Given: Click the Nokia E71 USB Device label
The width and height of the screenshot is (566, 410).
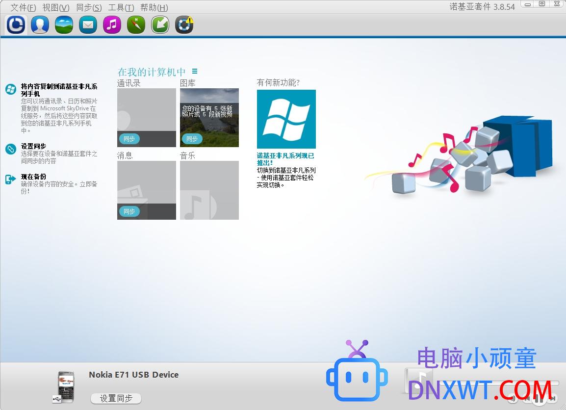Looking at the screenshot, I should pos(133,375).
